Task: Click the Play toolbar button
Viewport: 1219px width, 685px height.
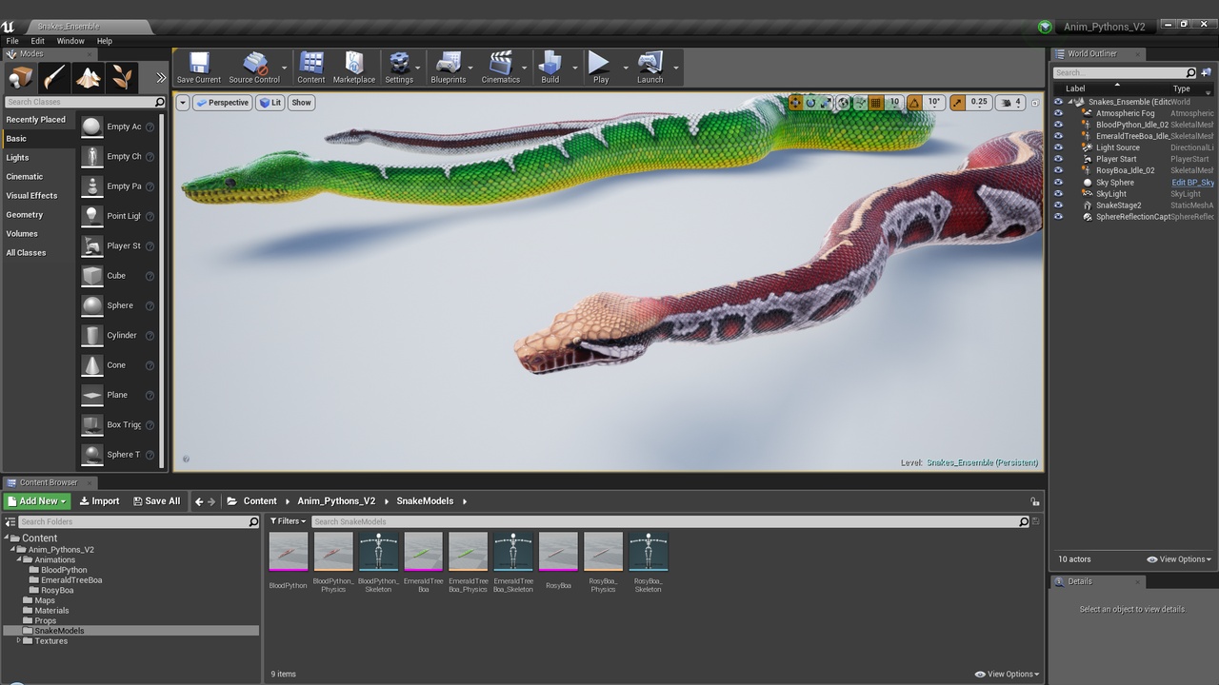Action: pos(600,68)
